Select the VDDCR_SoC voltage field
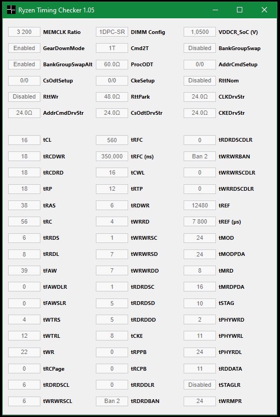 point(200,32)
